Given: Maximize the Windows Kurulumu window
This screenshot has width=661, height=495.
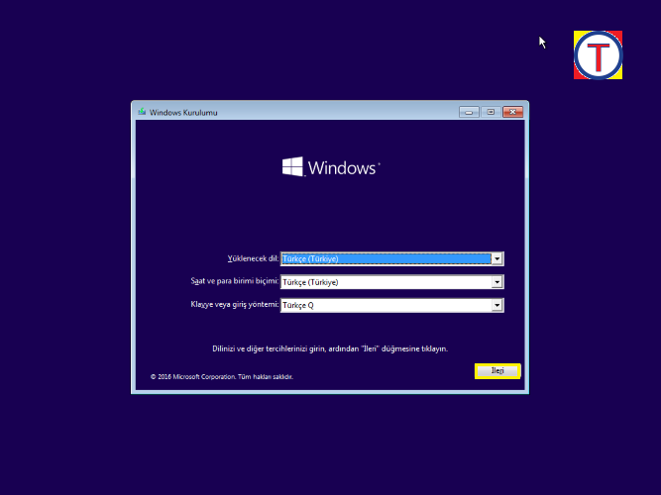Looking at the screenshot, I should click(491, 112).
